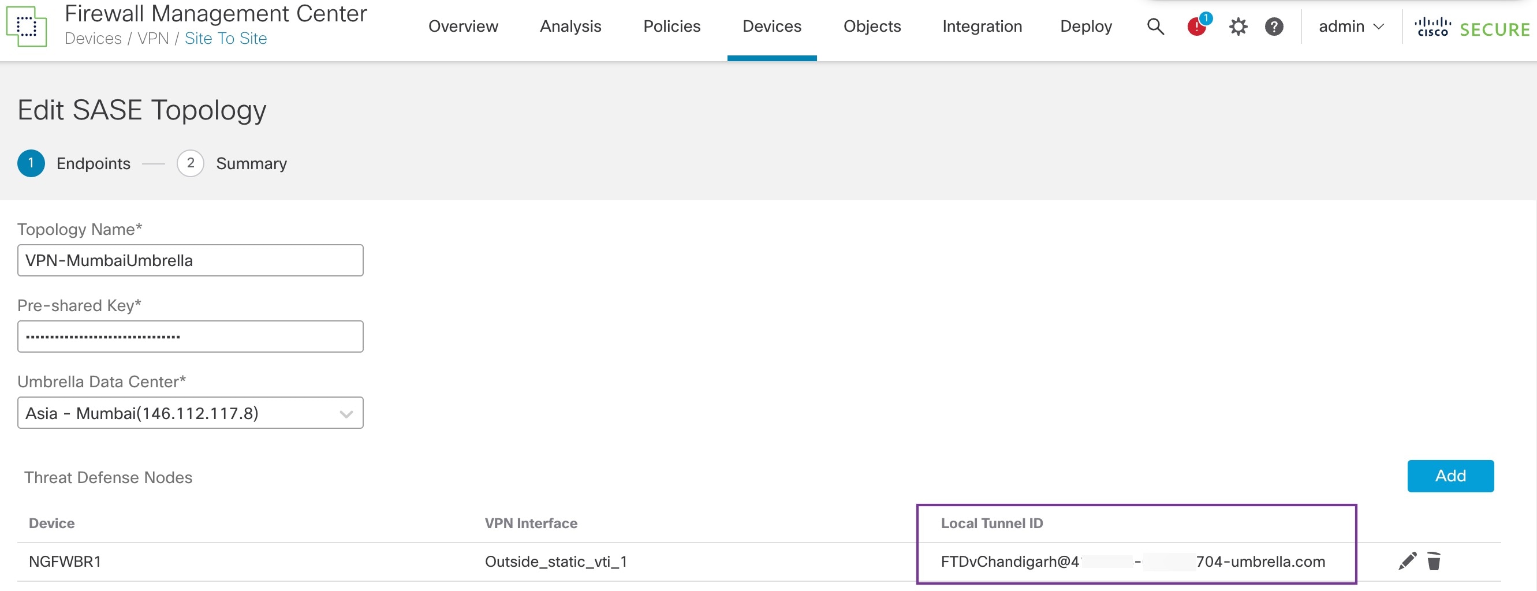Viewport: 1537px width, 591px height.
Task: Open the Site To Site breadcrumb link
Action: 226,39
